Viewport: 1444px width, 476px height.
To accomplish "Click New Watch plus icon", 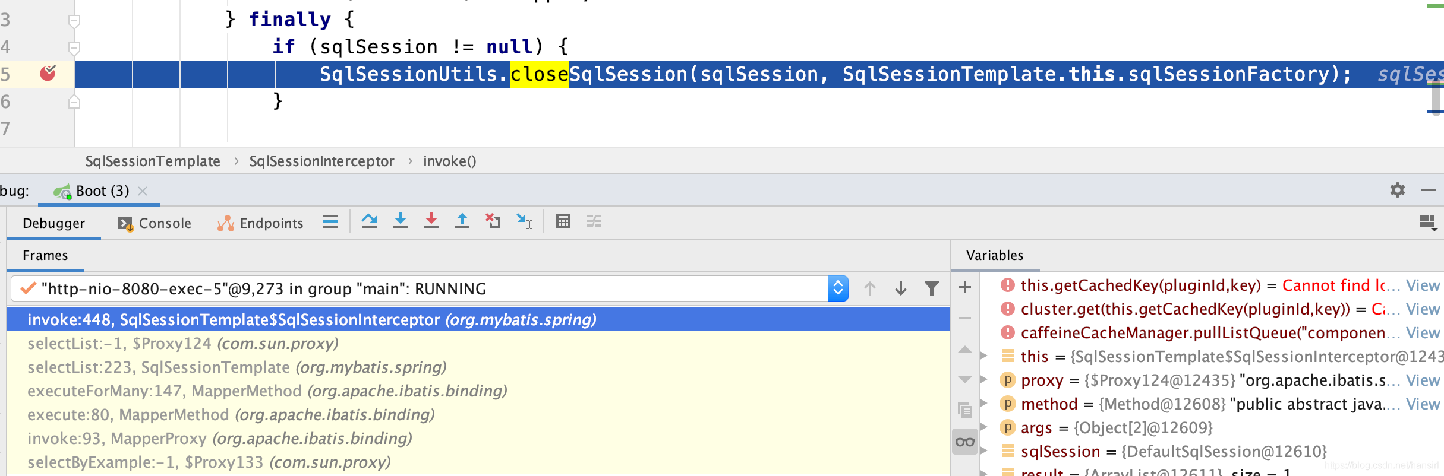I will click(965, 288).
